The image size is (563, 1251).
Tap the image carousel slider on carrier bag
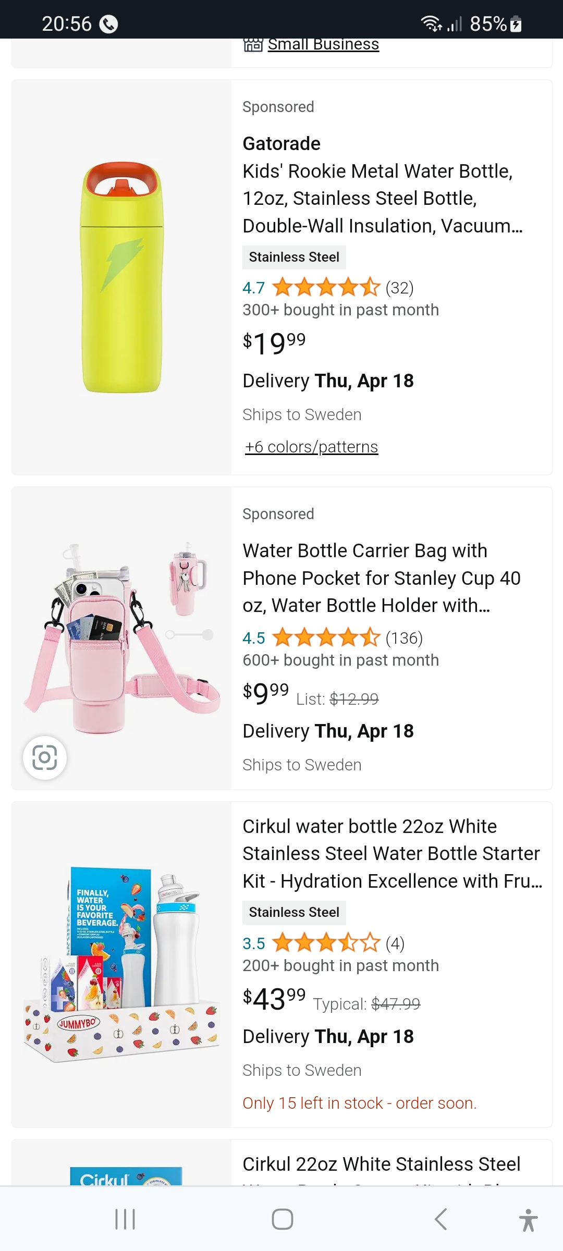pos(190,634)
